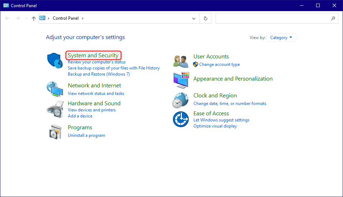Click the System and Security shield icon

pyautogui.click(x=55, y=61)
